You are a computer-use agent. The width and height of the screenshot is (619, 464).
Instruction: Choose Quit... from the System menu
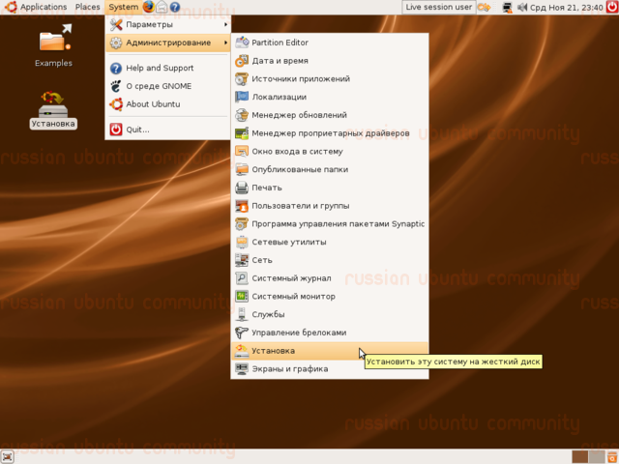168,130
